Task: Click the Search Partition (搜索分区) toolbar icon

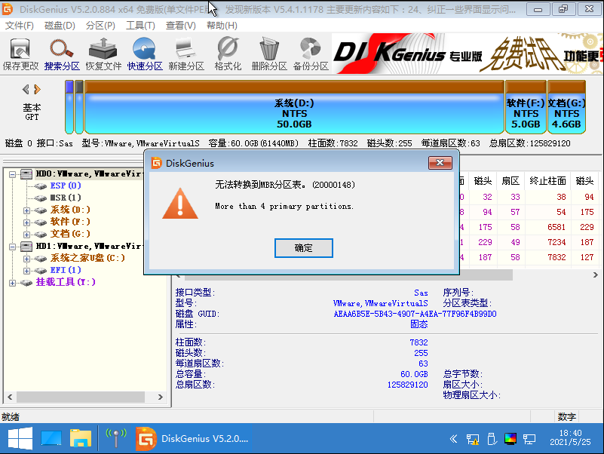Action: [x=62, y=54]
